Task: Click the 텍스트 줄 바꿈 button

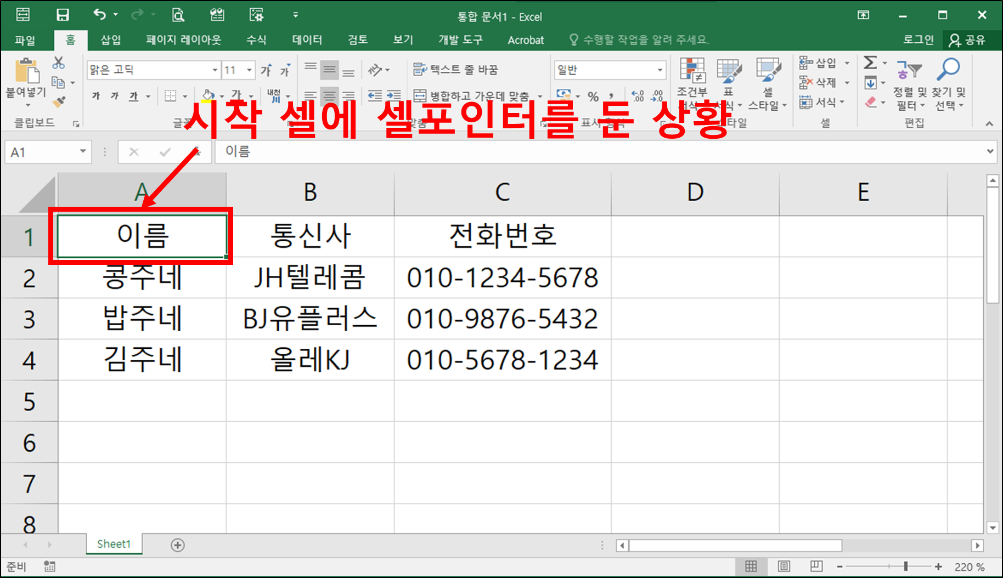Action: 455,70
